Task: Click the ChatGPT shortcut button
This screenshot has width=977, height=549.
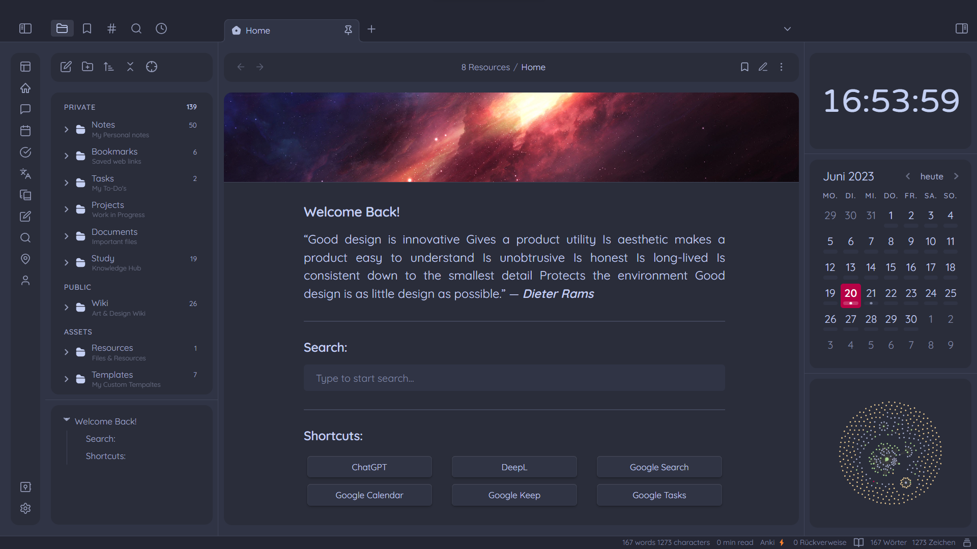Action: pos(370,467)
